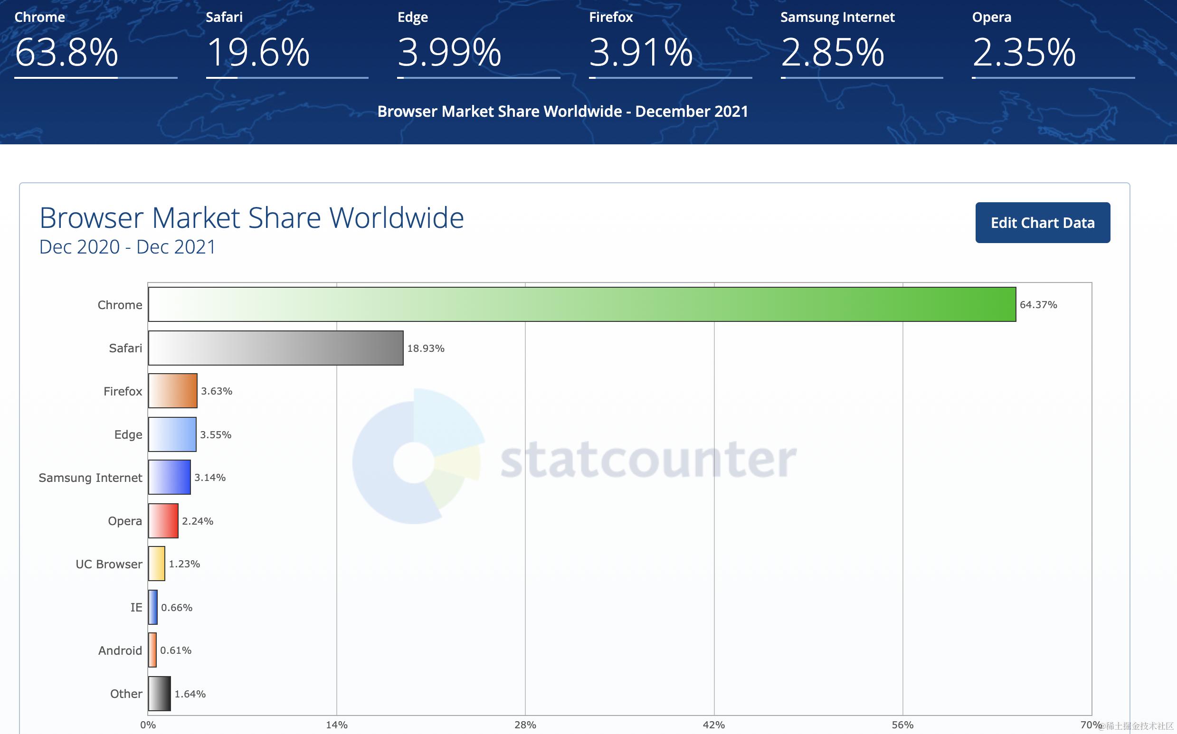This screenshot has width=1177, height=734.
Task: Click the Edit Chart Data button
Action: [1042, 223]
